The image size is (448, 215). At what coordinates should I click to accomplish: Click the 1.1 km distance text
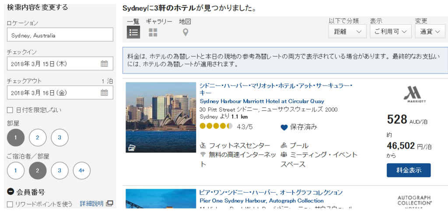(x=239, y=116)
